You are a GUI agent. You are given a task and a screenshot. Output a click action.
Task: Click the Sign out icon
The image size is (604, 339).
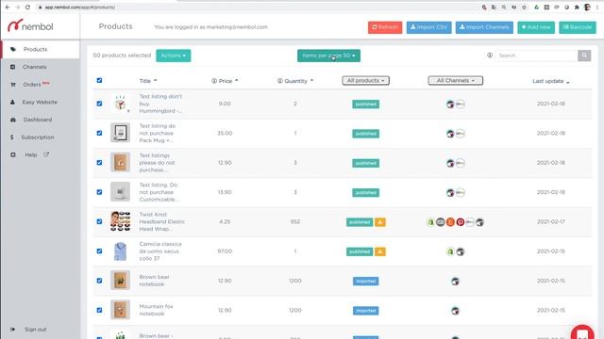point(12,330)
